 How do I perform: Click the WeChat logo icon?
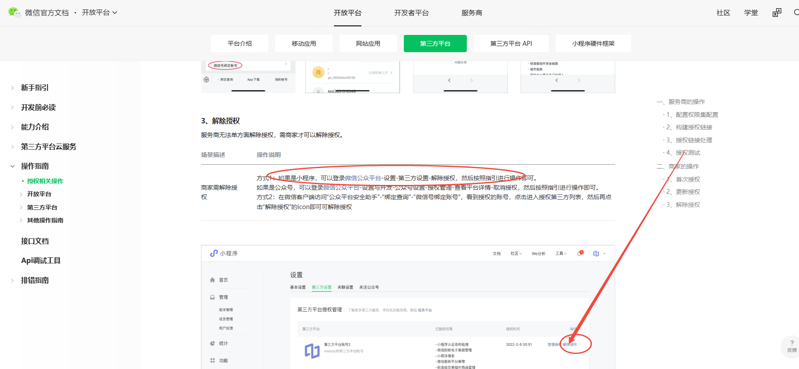point(14,13)
